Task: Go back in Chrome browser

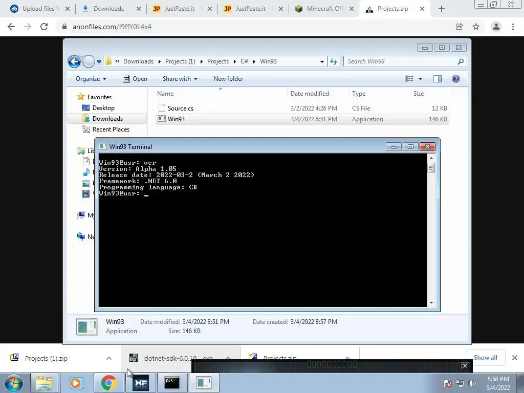Action: (x=11, y=27)
